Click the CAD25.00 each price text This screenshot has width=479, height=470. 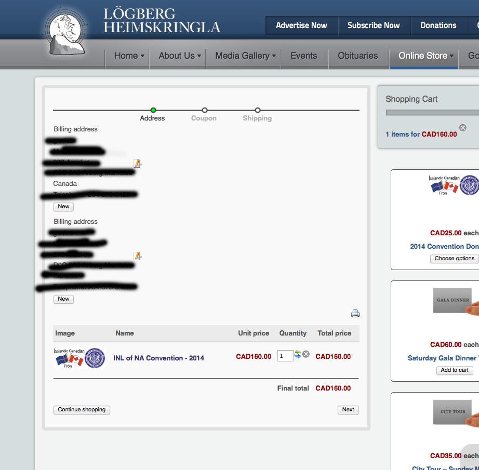(454, 233)
